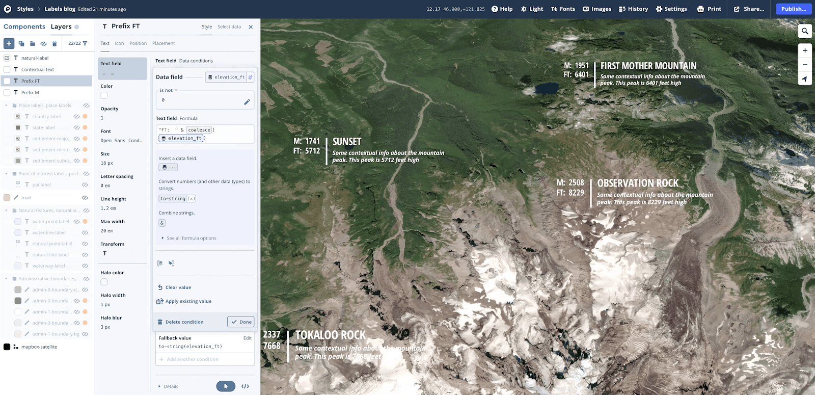Open the Icon sub-tab

(x=119, y=43)
